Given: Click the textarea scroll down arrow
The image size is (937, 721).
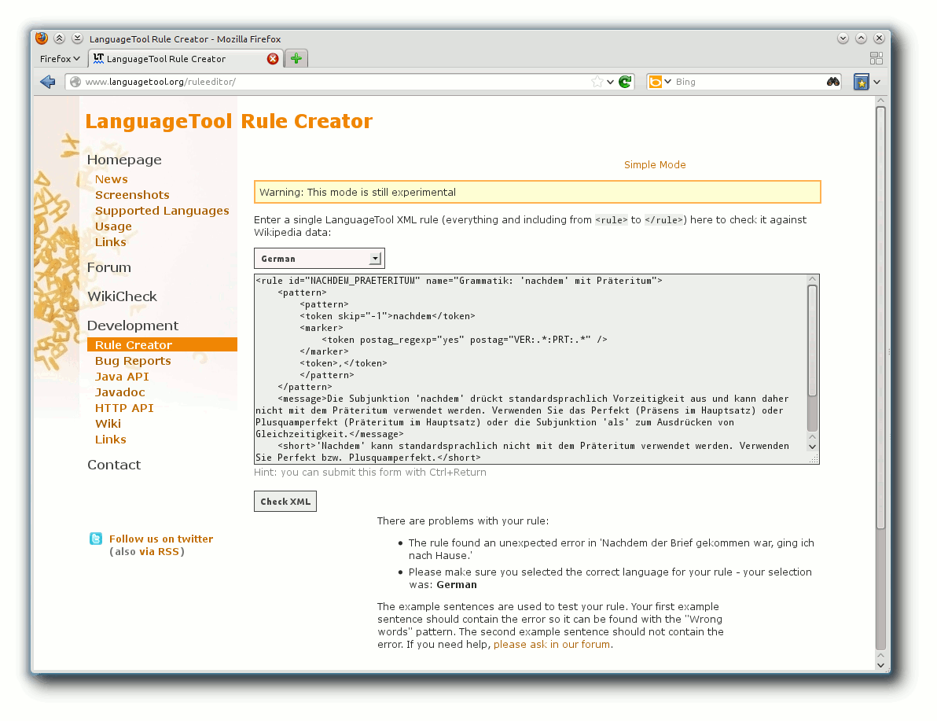Looking at the screenshot, I should 812,447.
